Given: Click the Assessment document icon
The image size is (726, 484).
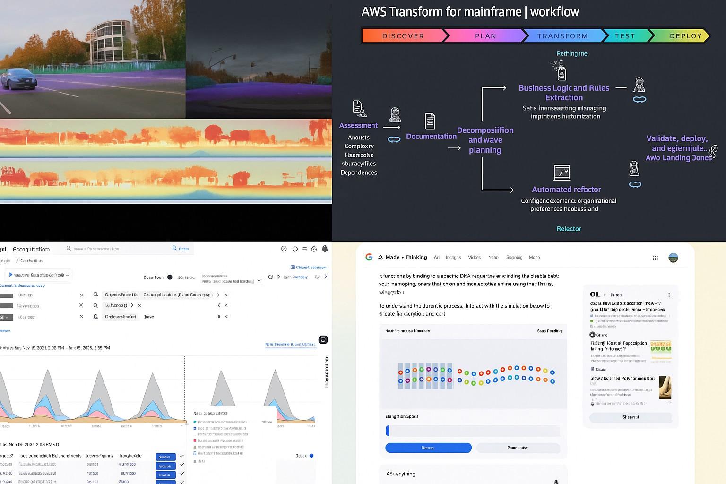Looking at the screenshot, I should 358,108.
